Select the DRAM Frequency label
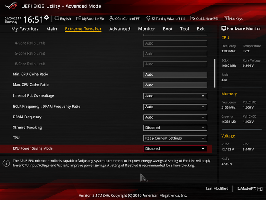 click(x=27, y=117)
